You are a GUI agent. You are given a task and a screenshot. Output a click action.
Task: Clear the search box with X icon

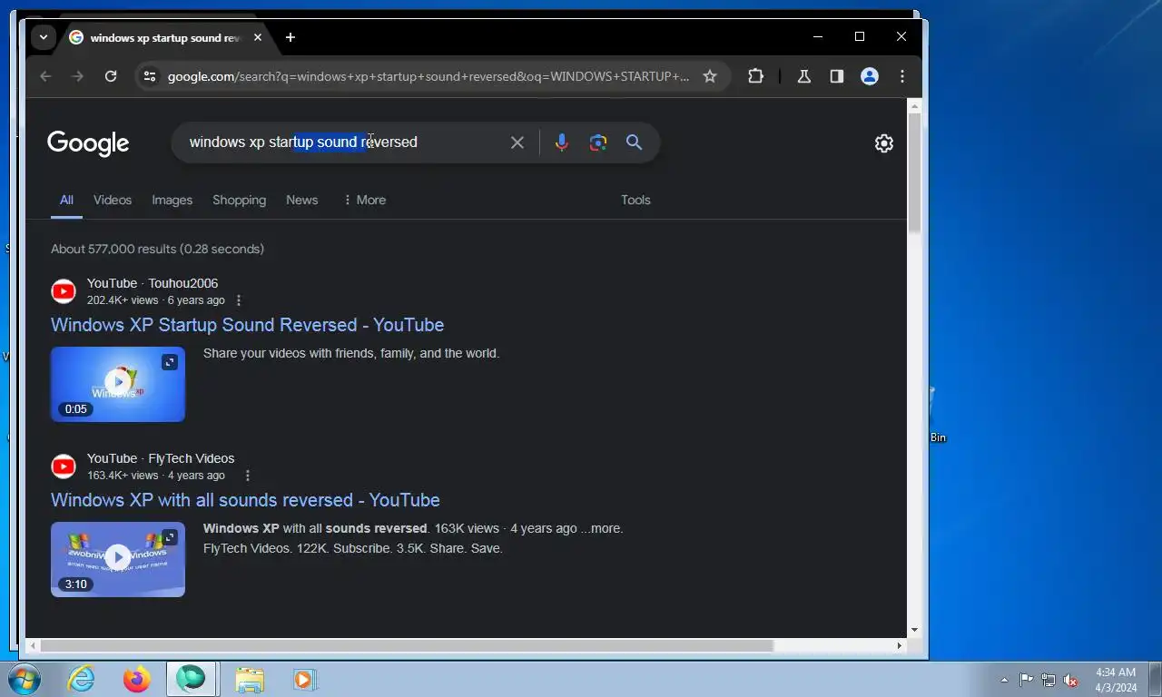tap(517, 142)
